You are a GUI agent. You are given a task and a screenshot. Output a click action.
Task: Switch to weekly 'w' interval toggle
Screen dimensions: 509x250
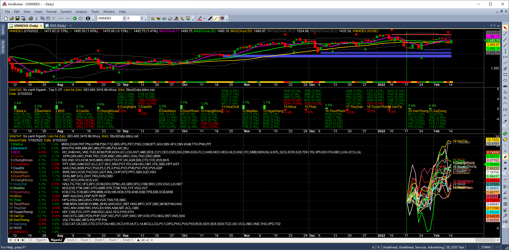(505, 163)
